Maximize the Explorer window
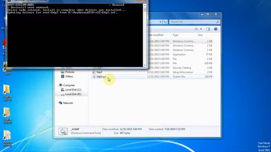This screenshot has height=152, width=271. point(208,14)
